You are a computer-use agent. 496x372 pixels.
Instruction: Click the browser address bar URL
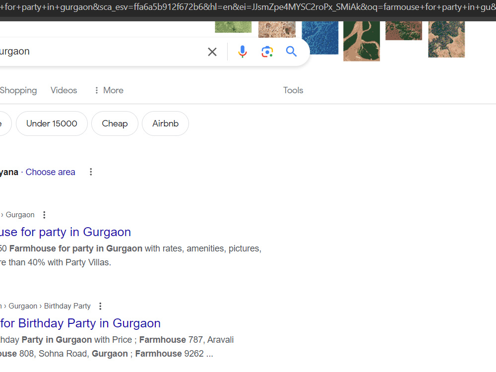(248, 7)
